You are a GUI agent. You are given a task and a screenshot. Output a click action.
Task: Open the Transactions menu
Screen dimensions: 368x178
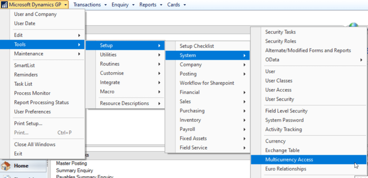tap(90, 5)
